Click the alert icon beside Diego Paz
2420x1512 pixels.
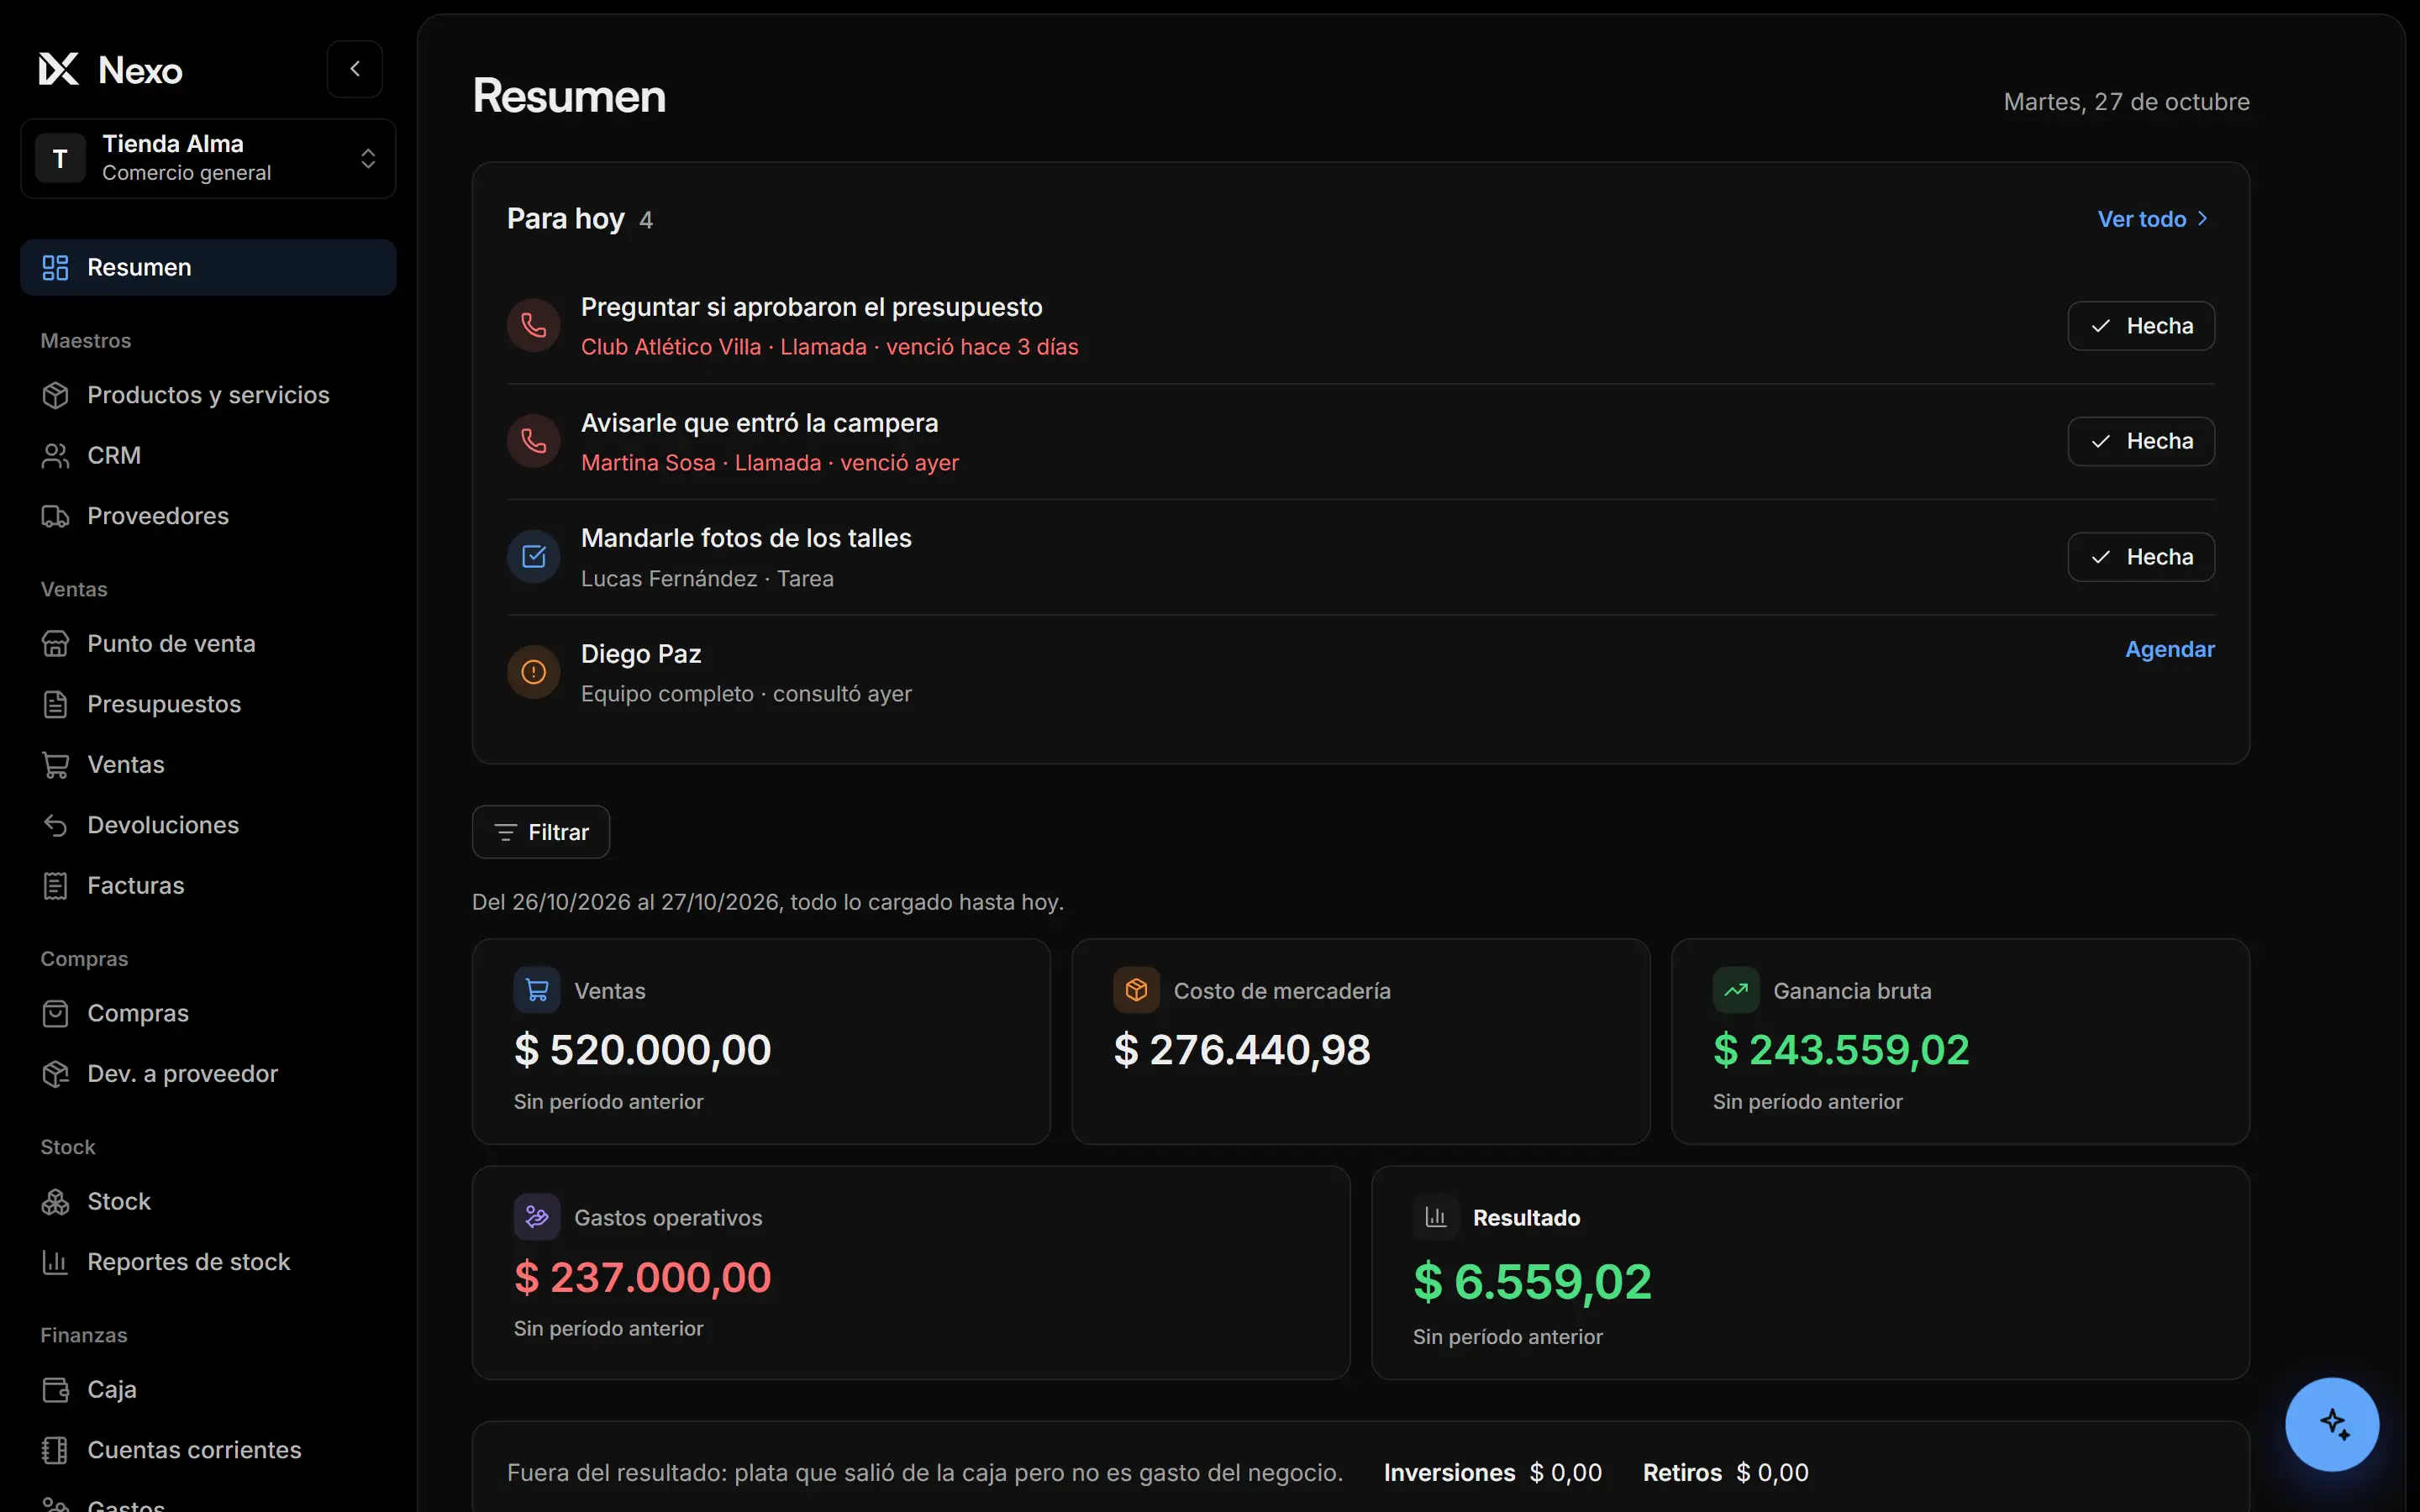point(534,672)
